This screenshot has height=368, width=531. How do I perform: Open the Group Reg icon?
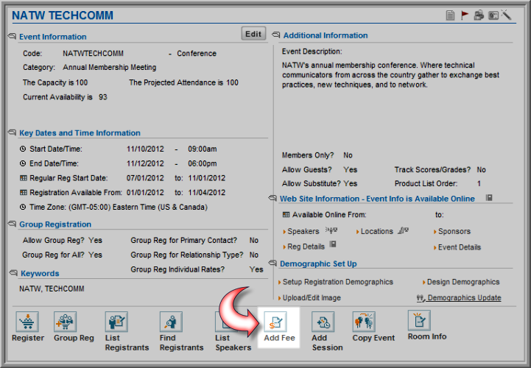click(65, 322)
